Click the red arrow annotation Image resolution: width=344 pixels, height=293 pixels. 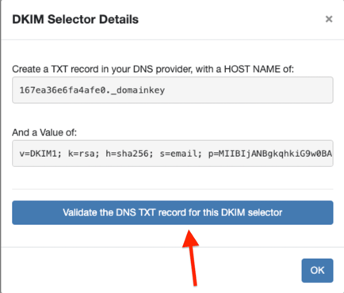191,257
